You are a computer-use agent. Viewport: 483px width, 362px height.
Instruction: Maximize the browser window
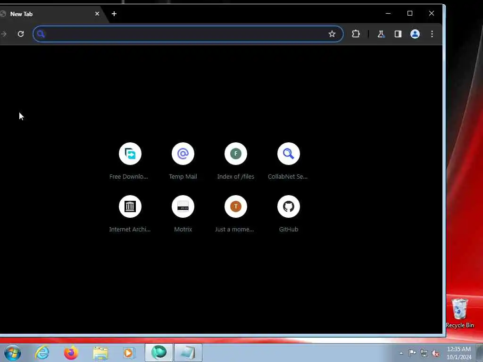point(410,13)
